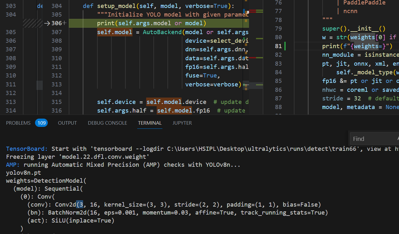The width and height of the screenshot is (399, 234).
Task: Switch to the OUTPUT tab
Action: 67,123
